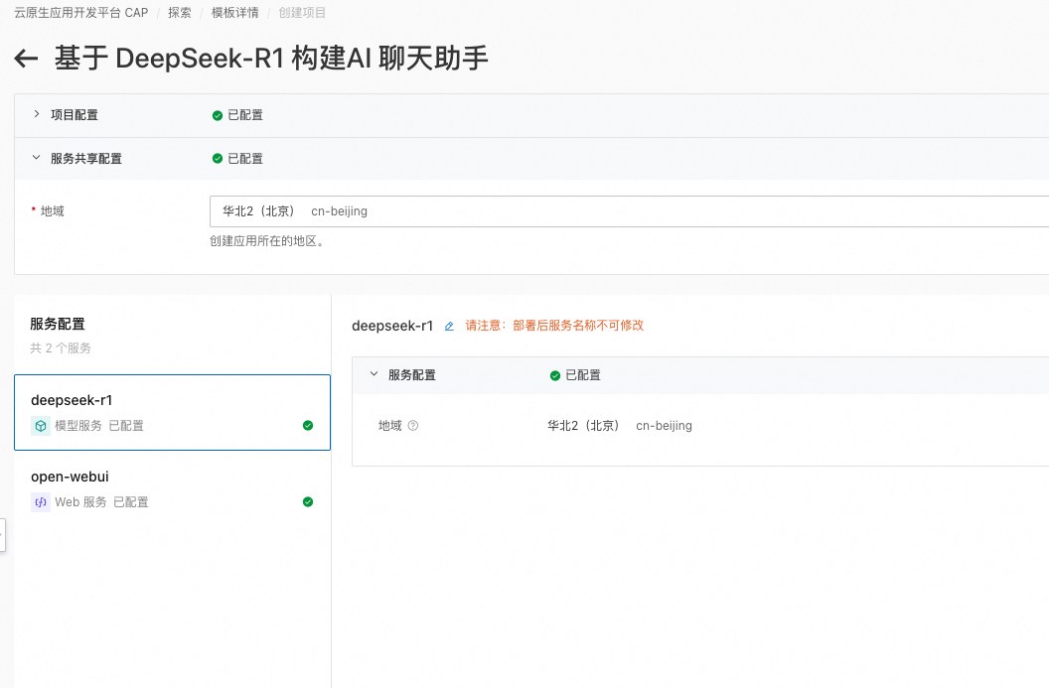Select the open-webui service card
Screen dimensions: 1049x688
click(172, 488)
